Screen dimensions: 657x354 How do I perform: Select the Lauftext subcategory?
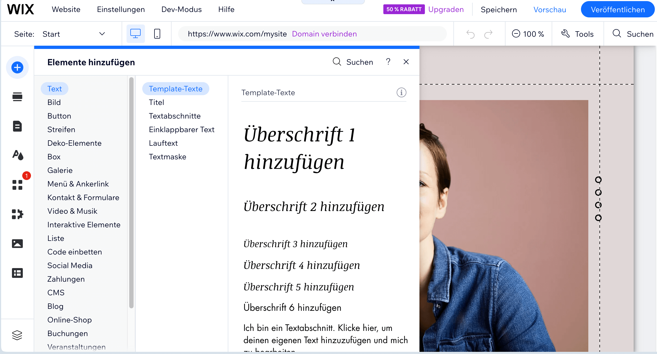163,143
